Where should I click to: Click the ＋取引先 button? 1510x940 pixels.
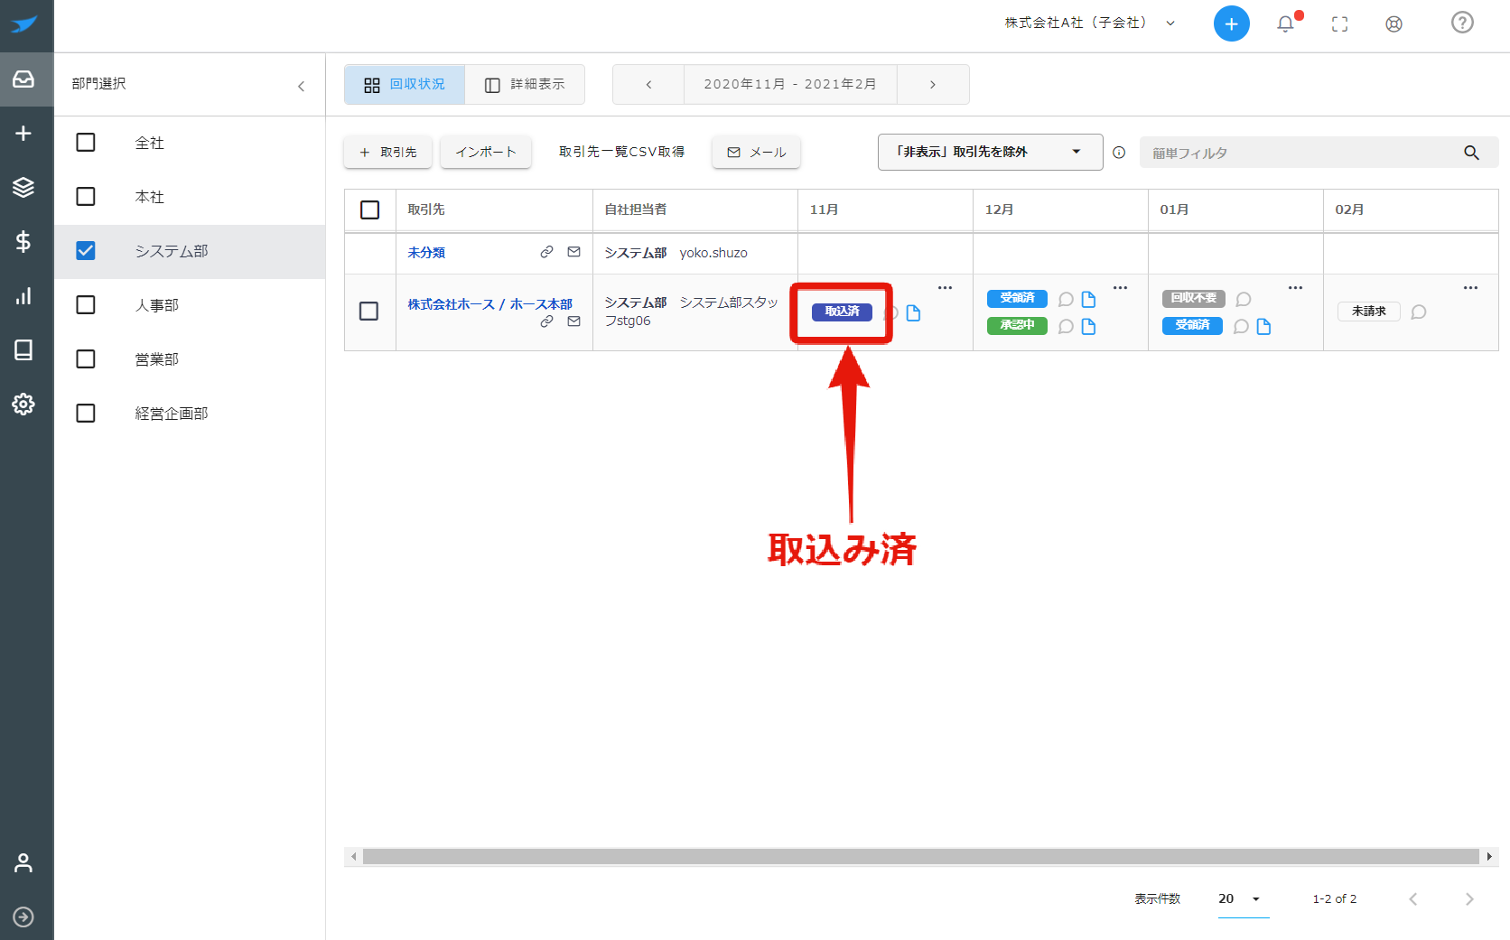(388, 153)
